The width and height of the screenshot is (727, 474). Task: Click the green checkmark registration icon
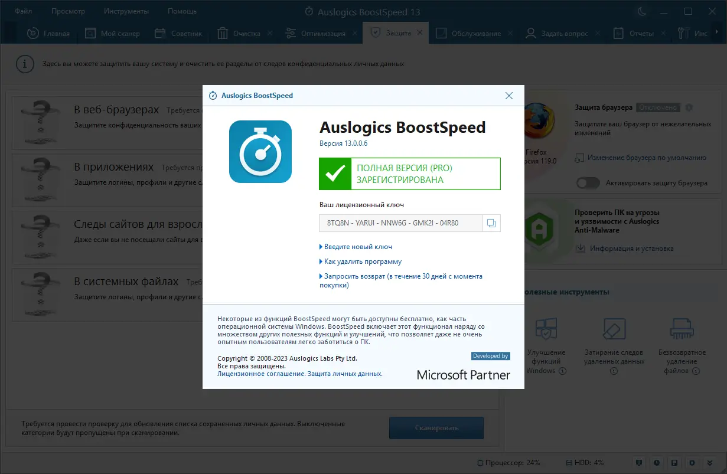(335, 174)
